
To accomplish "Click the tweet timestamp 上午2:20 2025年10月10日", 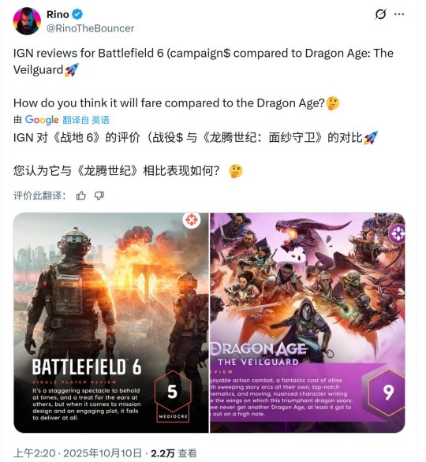I will click(77, 453).
